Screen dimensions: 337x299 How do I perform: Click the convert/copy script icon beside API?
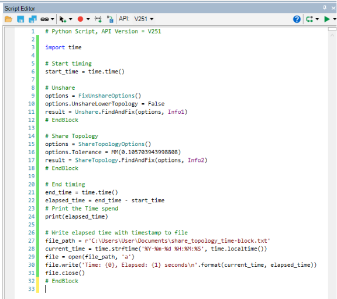110,19
